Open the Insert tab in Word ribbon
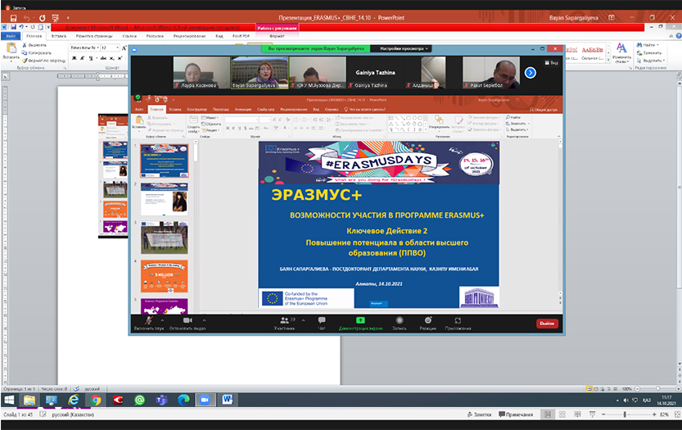Image resolution: width=682 pixels, height=430 pixels. 58,36
